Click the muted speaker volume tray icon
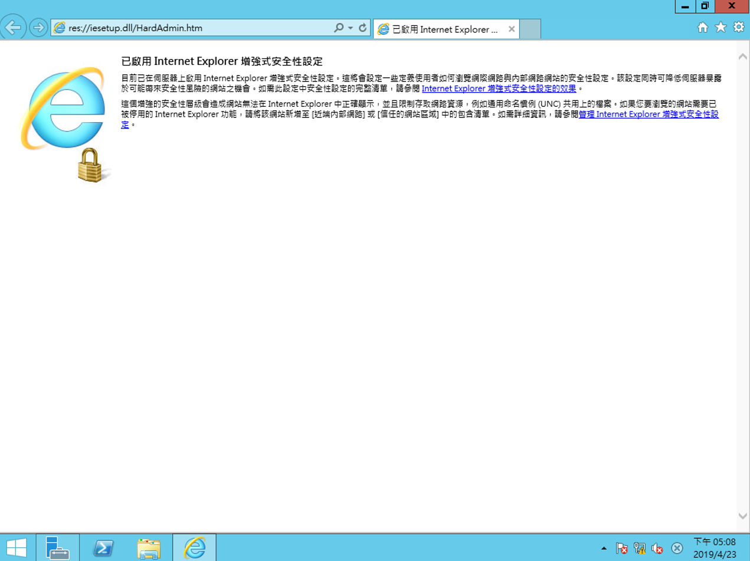This screenshot has width=750, height=561. click(x=657, y=549)
